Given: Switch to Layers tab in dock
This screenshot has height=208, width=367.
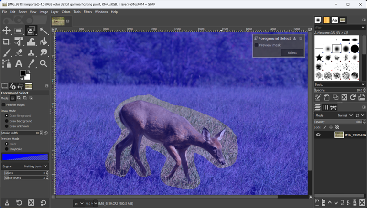Looking at the screenshot, I should [x=318, y=107].
